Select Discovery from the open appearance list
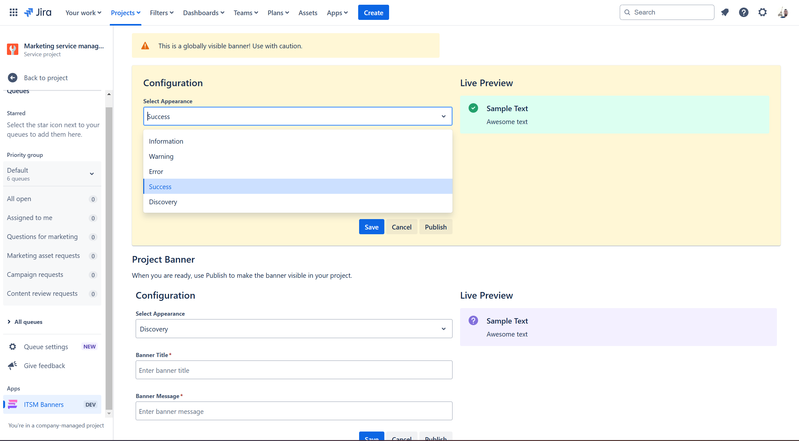Screen dimensions: 799x441 tap(163, 202)
